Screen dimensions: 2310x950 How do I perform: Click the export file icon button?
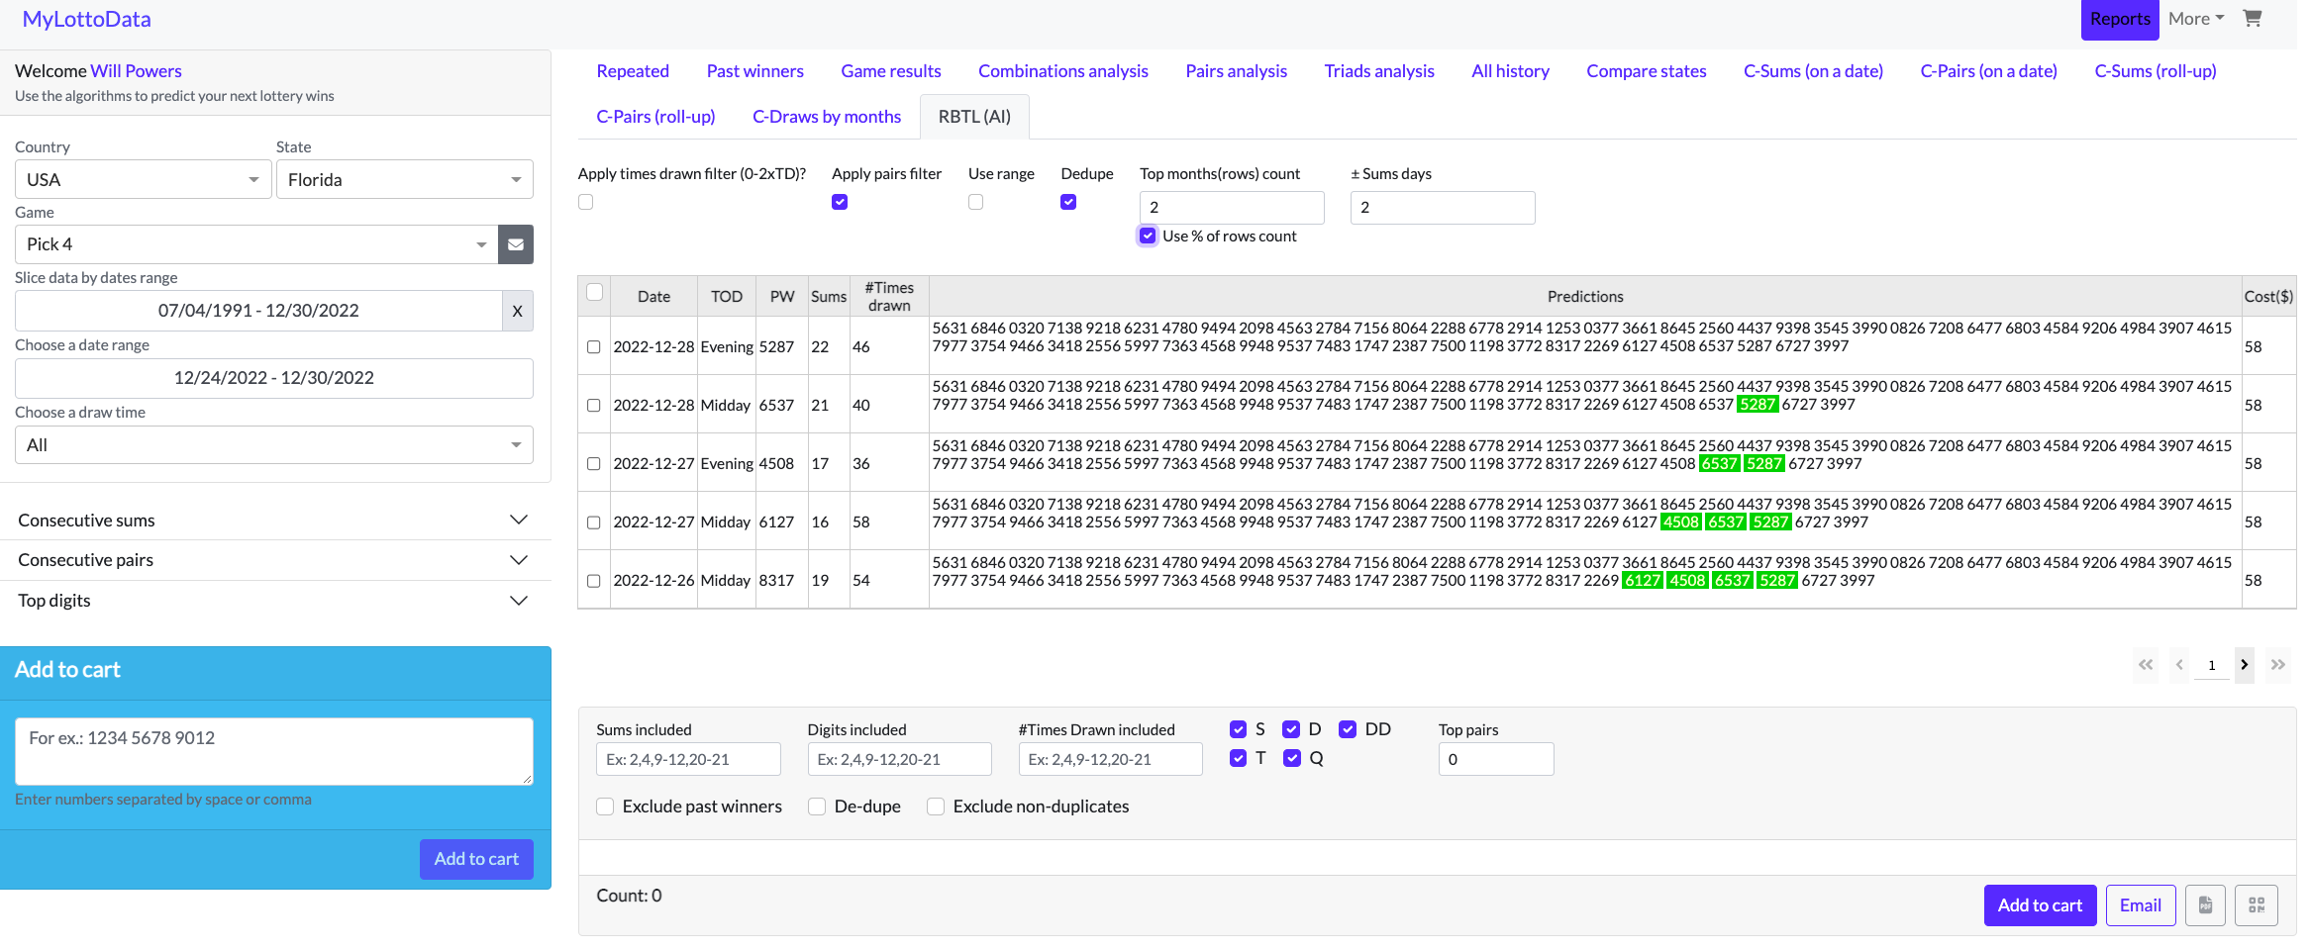(x=2205, y=905)
